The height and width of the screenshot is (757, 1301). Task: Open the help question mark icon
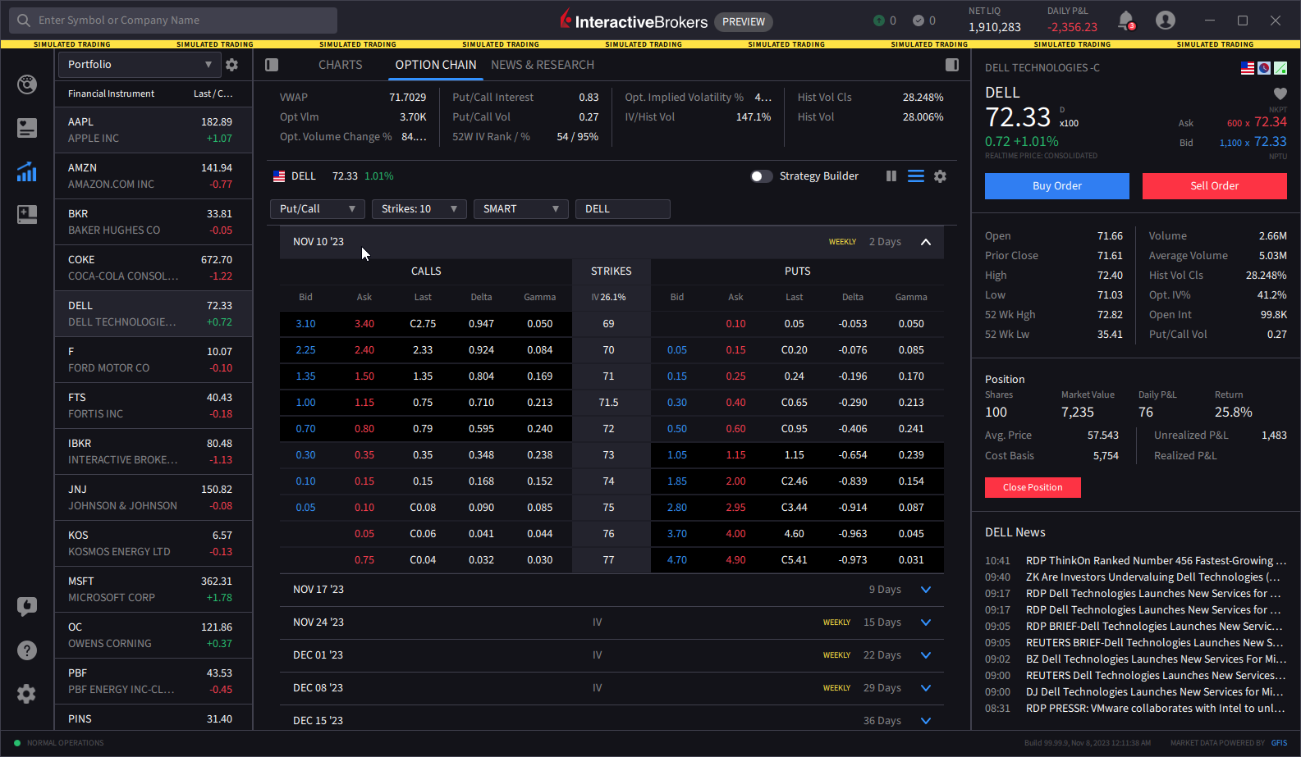click(x=27, y=650)
